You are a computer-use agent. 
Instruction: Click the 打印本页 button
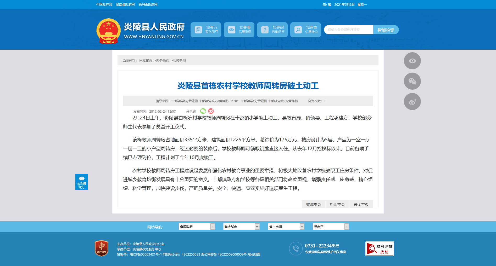pos(337,204)
